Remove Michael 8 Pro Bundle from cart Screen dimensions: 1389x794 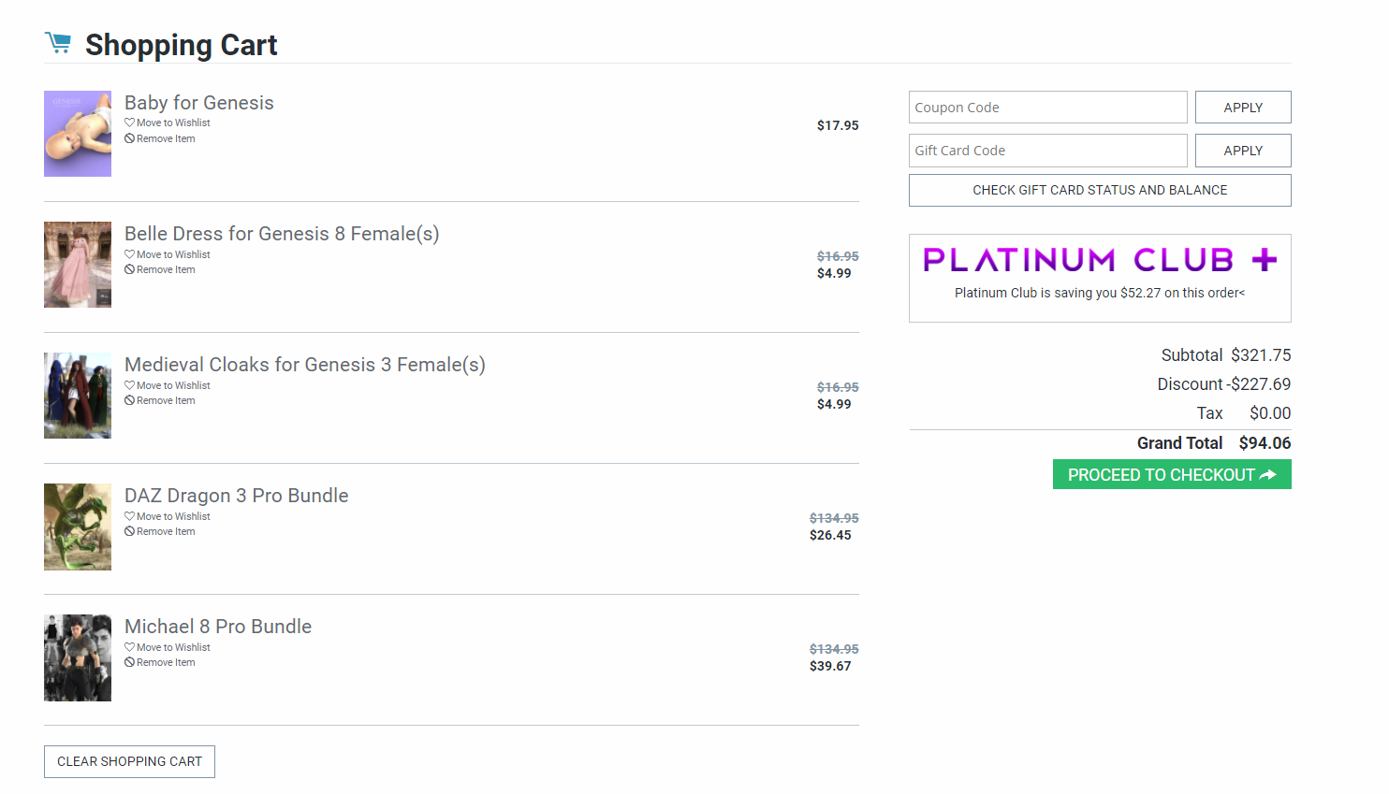[166, 662]
